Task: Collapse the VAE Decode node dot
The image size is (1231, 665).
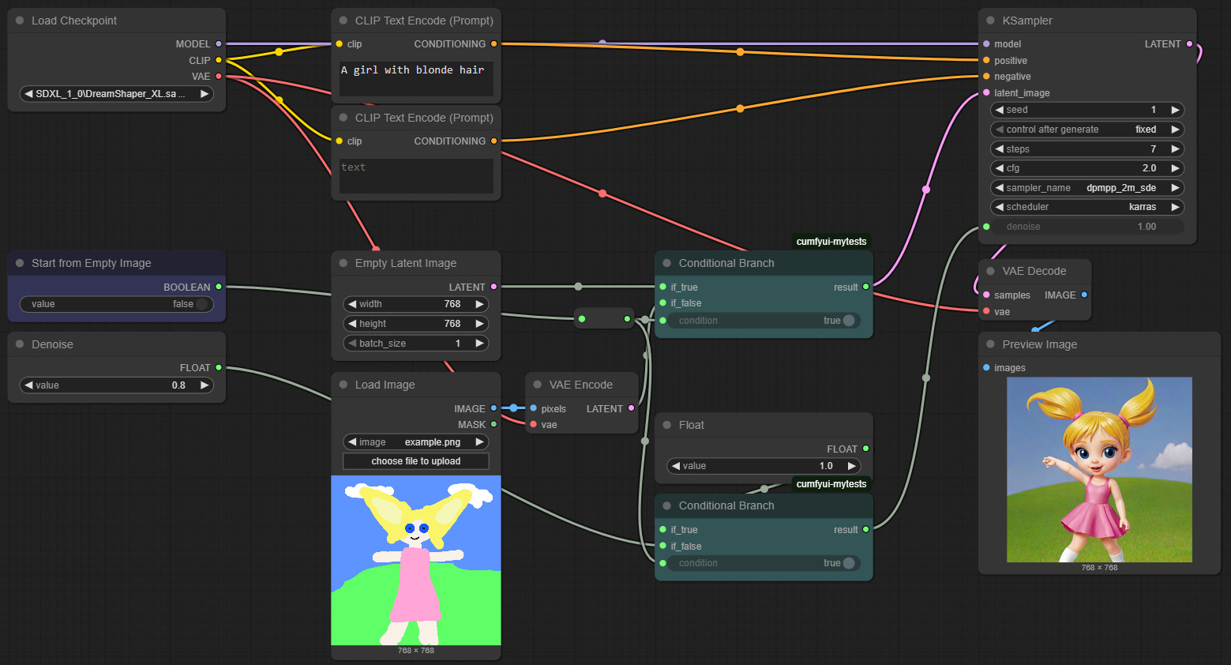Action: point(990,271)
